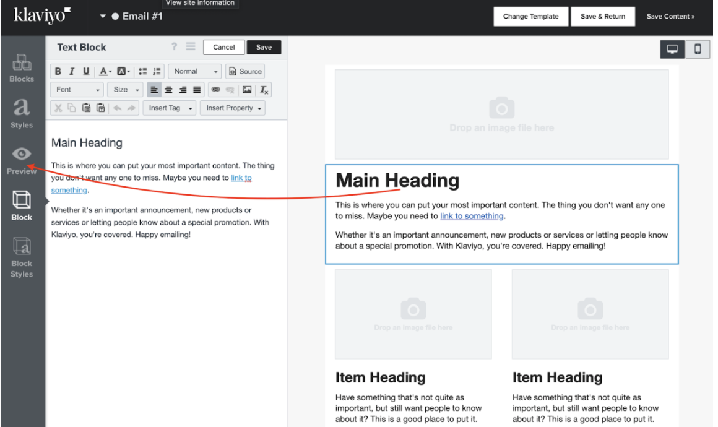Click the right Item Heading title

coord(557,377)
